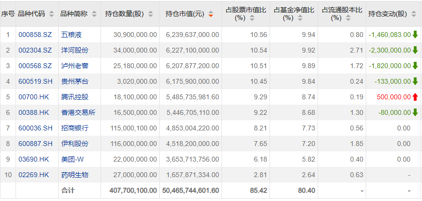Image resolution: width=422 pixels, height=201 pixels.
Task: Select holding quantity 25,180,000.00
Action: coord(135,66)
